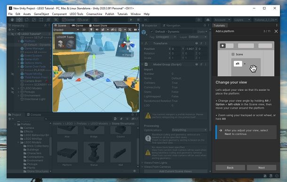The width and height of the screenshot is (287, 182).
Task: Switch to the Asset Store tab
Action: 98,25
